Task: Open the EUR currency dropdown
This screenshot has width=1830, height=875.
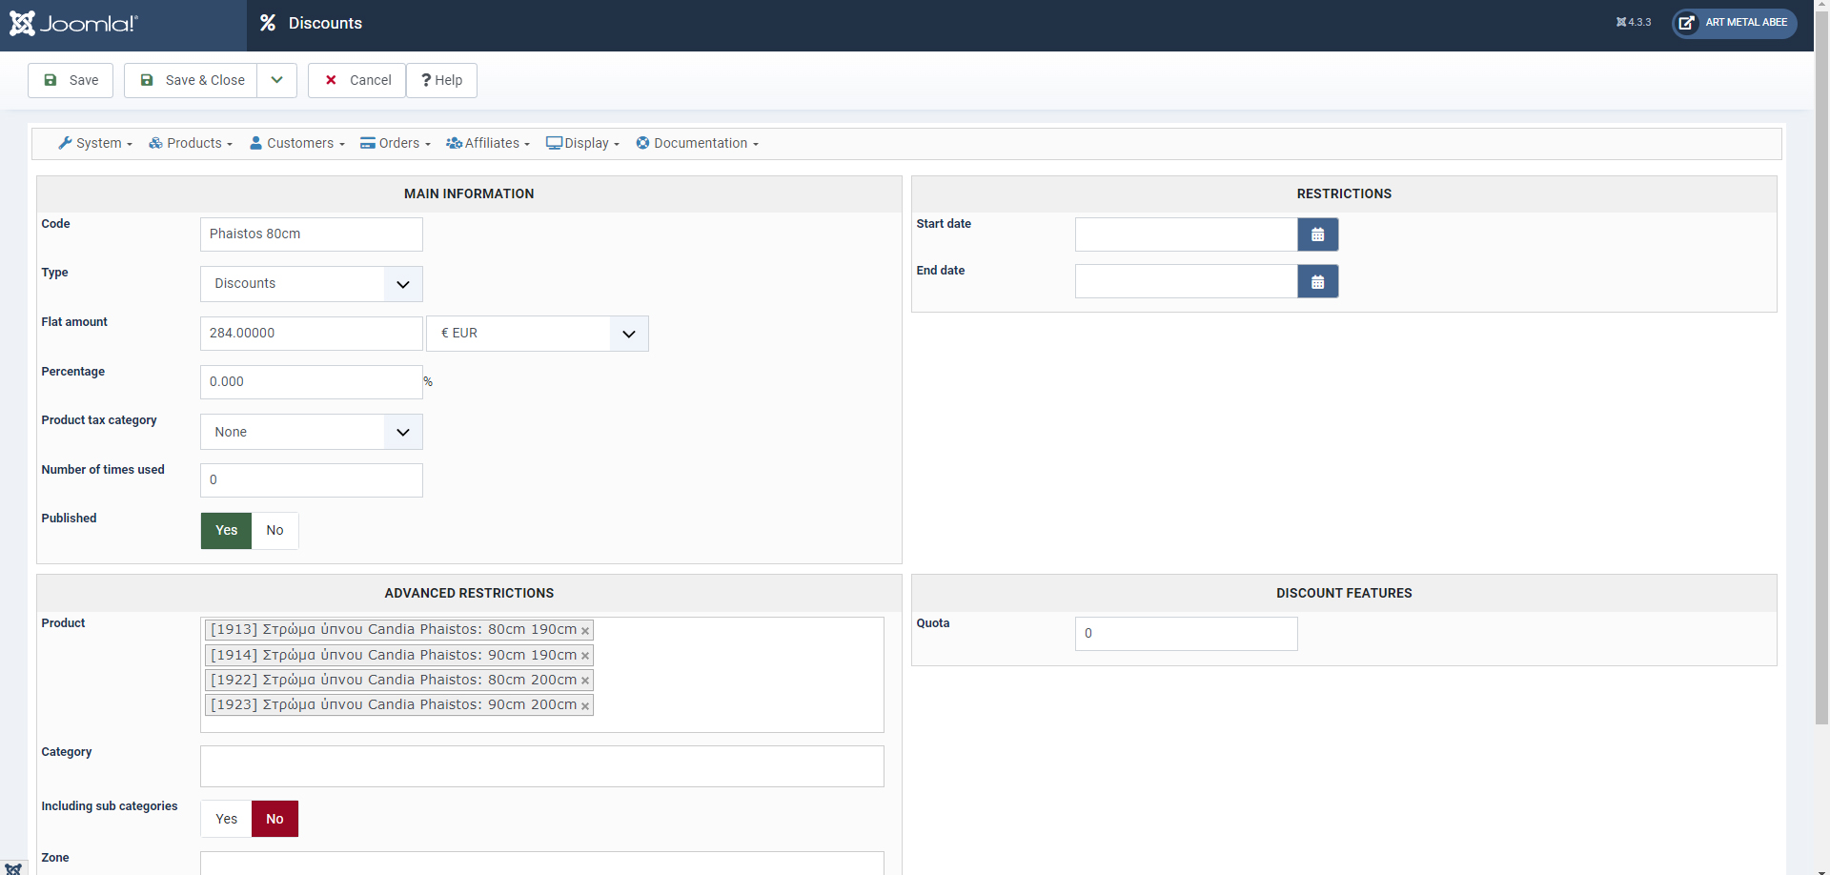Action: (538, 334)
